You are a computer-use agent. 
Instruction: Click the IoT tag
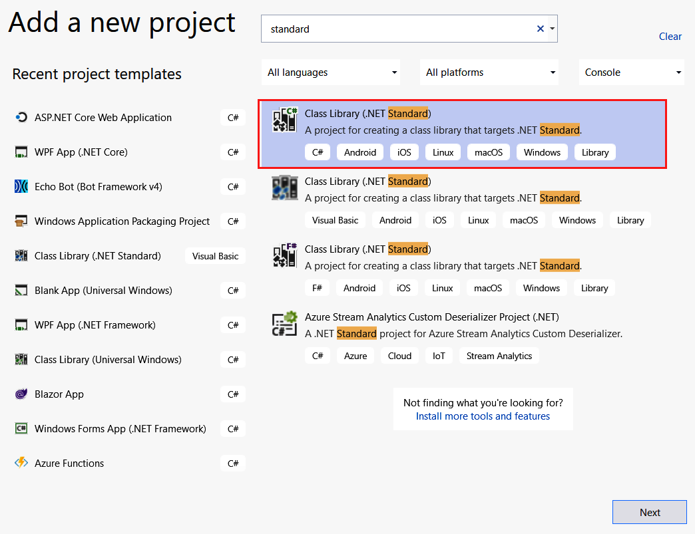click(x=439, y=356)
